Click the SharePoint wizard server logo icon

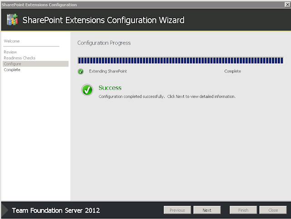tap(12, 19)
